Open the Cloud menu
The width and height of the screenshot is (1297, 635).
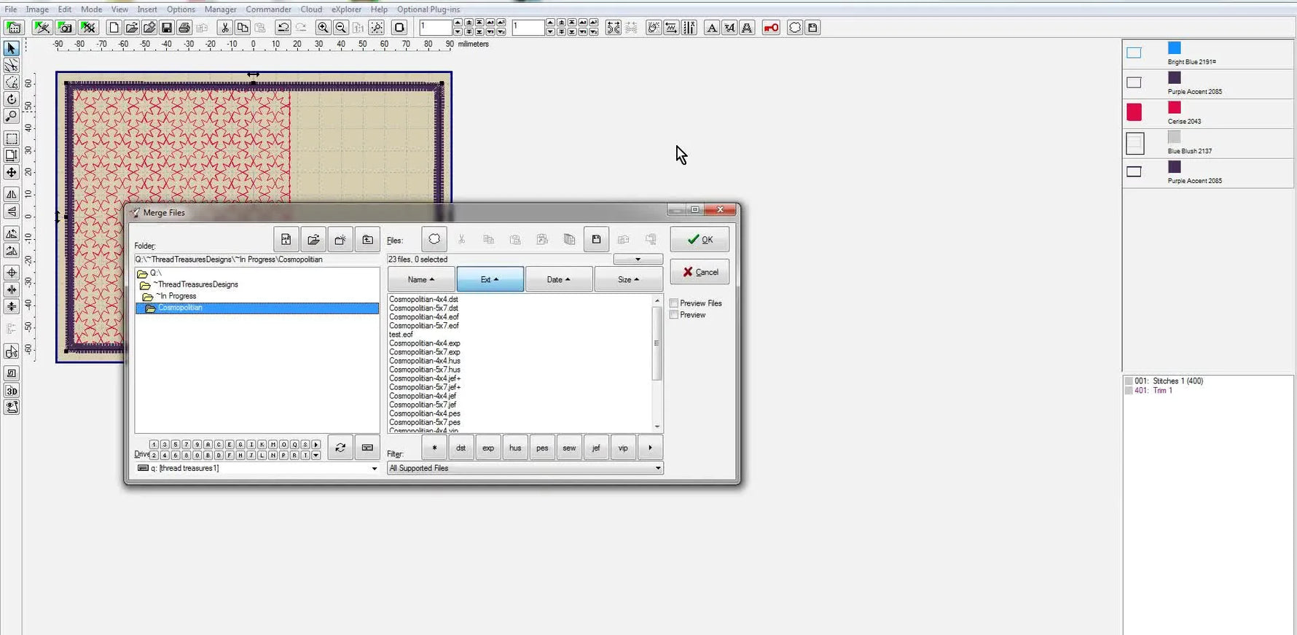[x=311, y=9]
